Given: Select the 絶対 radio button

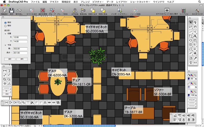Looking at the screenshot, I should coord(6,22).
